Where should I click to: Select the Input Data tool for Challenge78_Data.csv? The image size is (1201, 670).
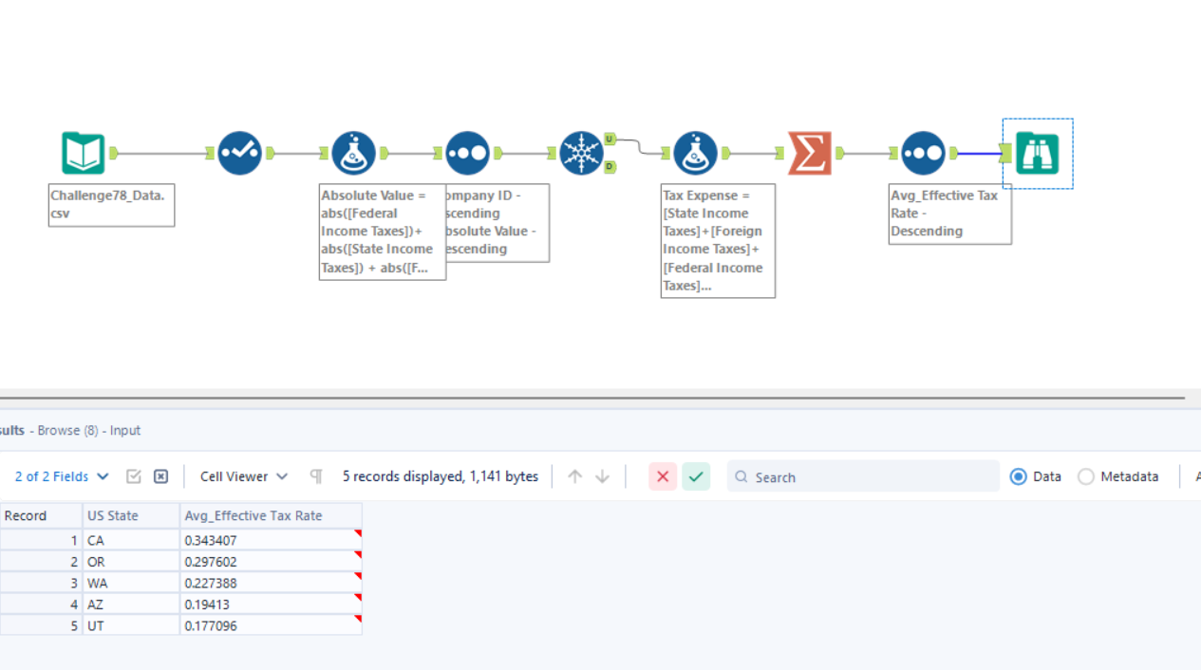point(84,154)
